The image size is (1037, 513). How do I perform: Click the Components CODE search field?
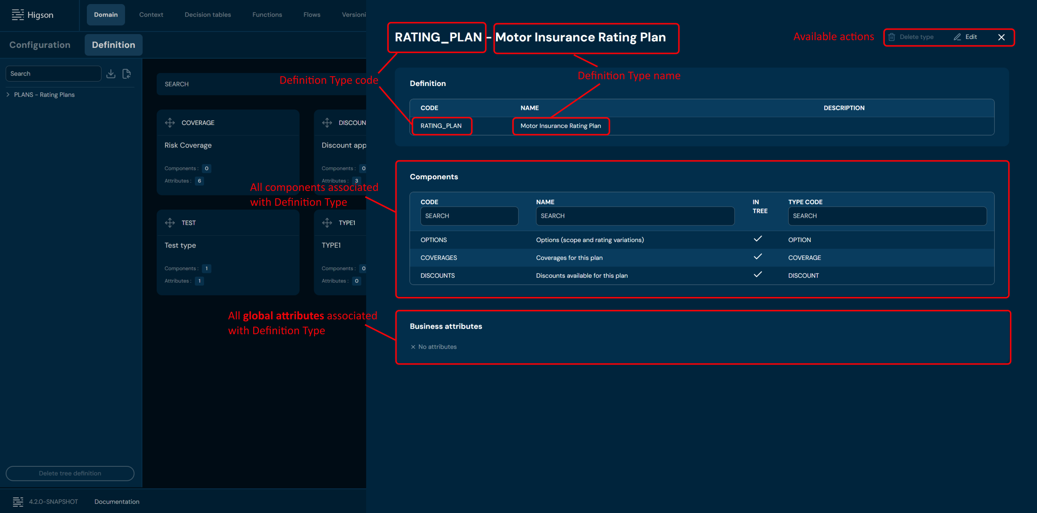(469, 216)
